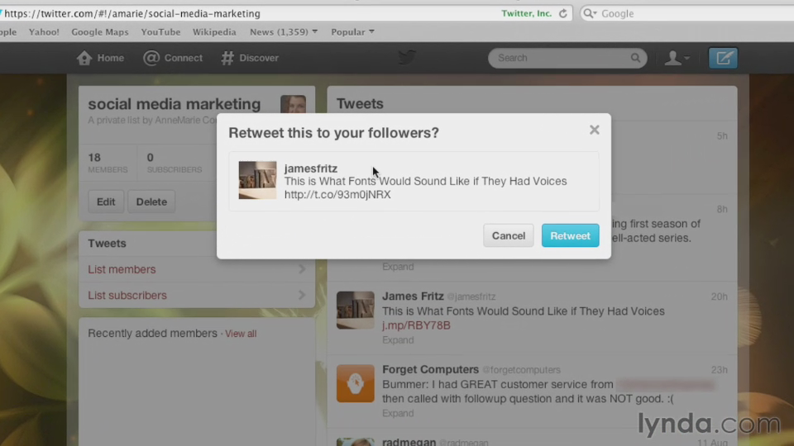Click the browser reload icon
The height and width of the screenshot is (446, 794).
pyautogui.click(x=563, y=13)
